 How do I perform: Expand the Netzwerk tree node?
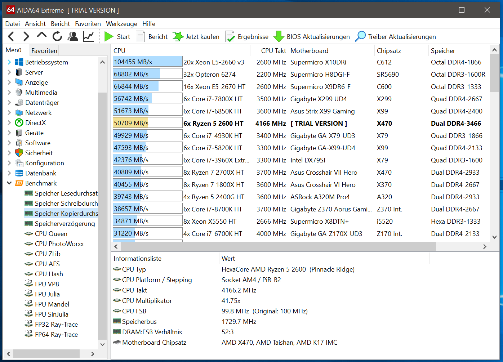click(9, 112)
